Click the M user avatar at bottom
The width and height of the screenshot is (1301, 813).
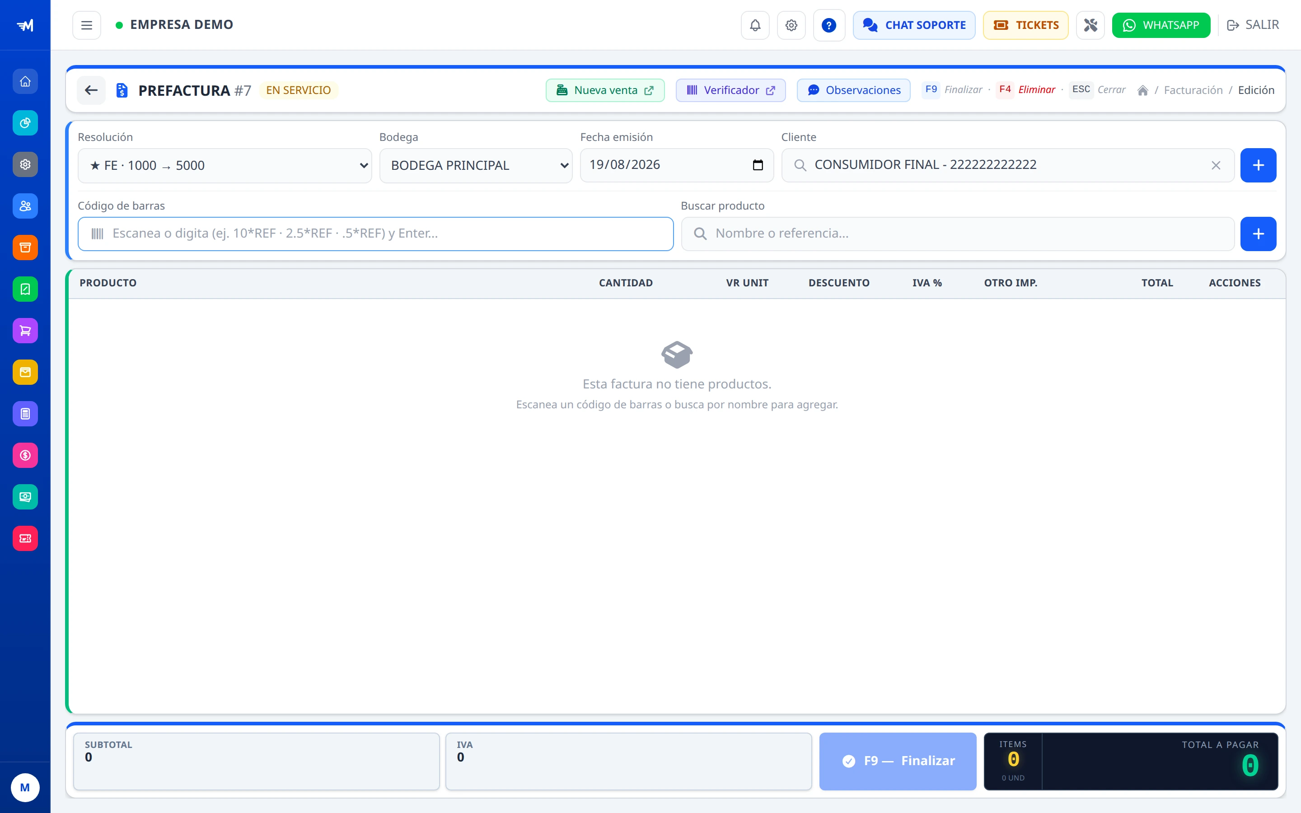[x=25, y=788]
